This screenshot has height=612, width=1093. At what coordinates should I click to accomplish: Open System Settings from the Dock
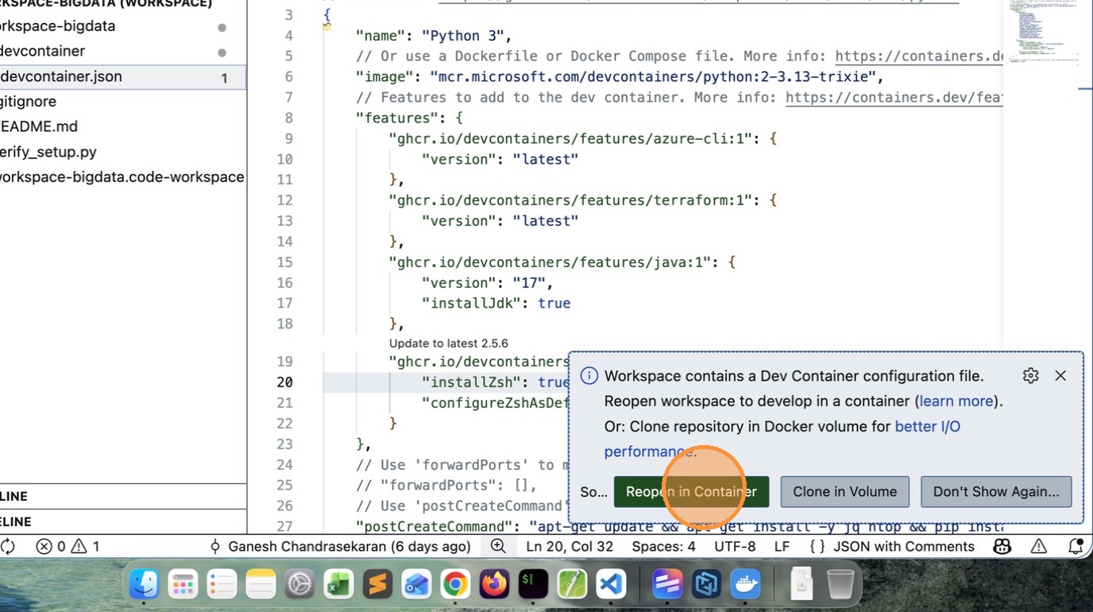(x=299, y=585)
